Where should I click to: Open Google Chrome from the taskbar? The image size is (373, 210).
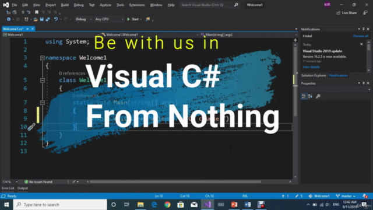[167, 205]
